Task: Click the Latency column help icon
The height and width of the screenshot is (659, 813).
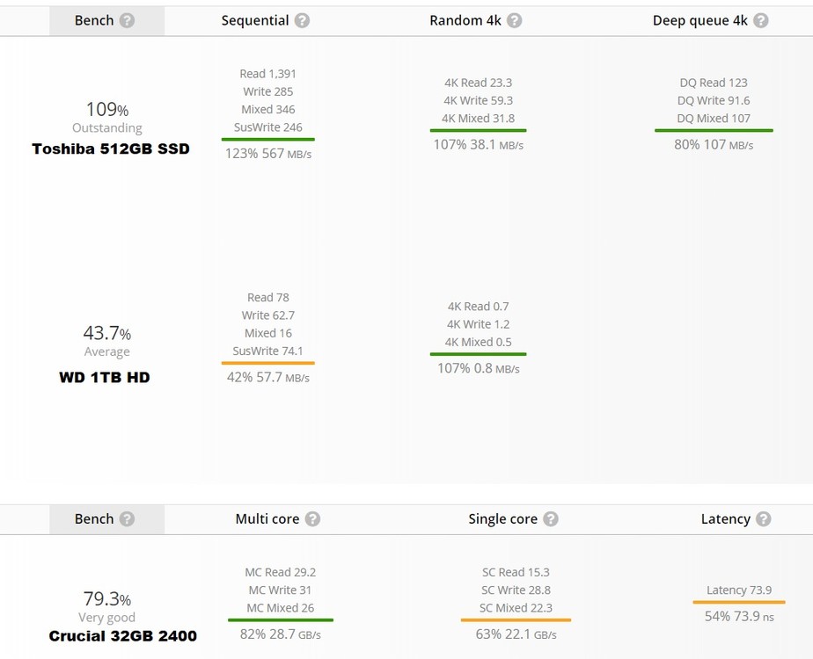Action: [x=763, y=518]
